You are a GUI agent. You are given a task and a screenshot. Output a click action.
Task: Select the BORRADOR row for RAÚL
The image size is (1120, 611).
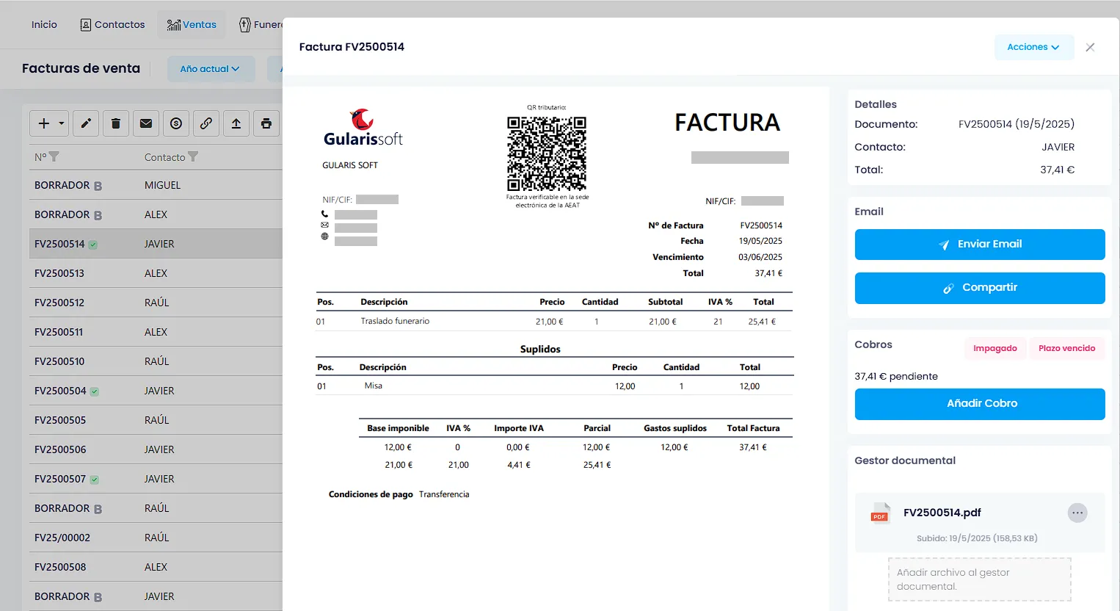click(x=156, y=508)
